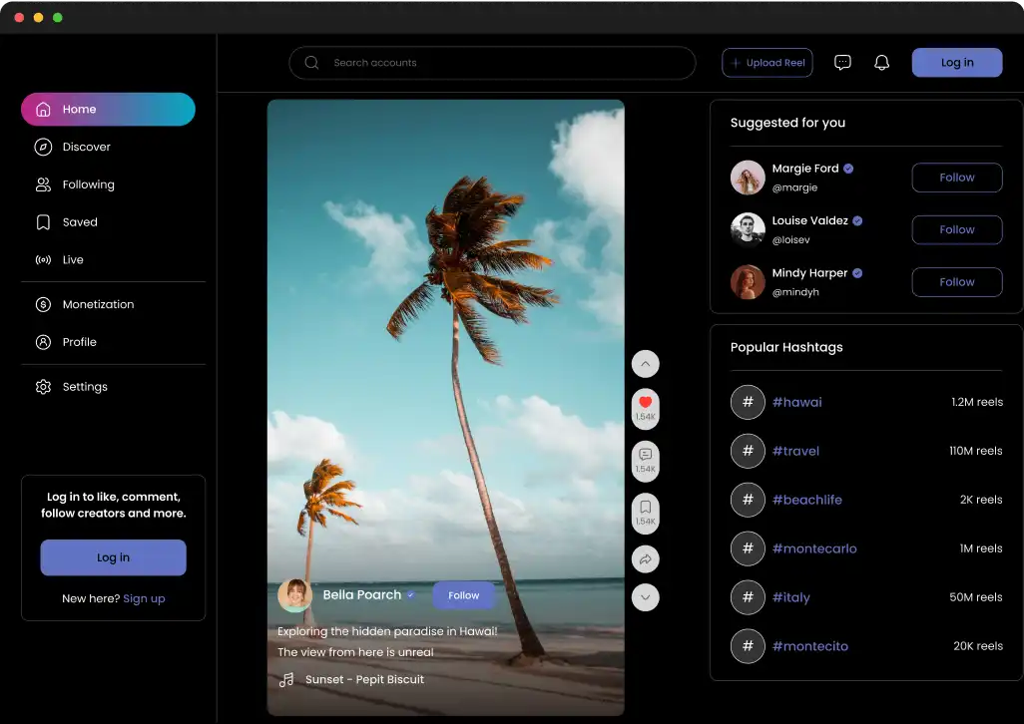Viewport: 1024px width, 724px height.
Task: Open the #montecarlo hashtag
Action: (814, 549)
